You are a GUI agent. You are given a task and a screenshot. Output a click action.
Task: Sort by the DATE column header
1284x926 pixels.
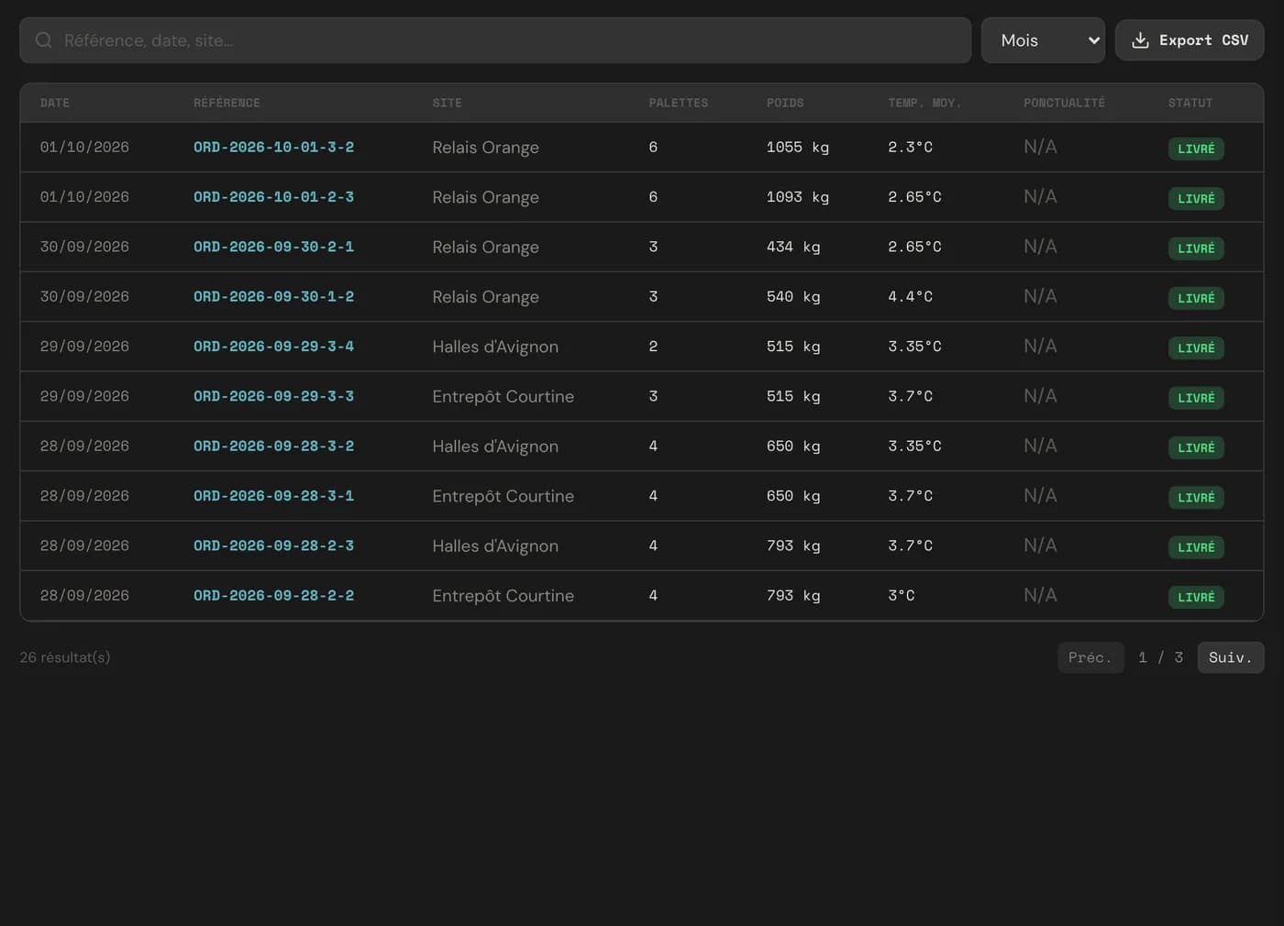(55, 103)
